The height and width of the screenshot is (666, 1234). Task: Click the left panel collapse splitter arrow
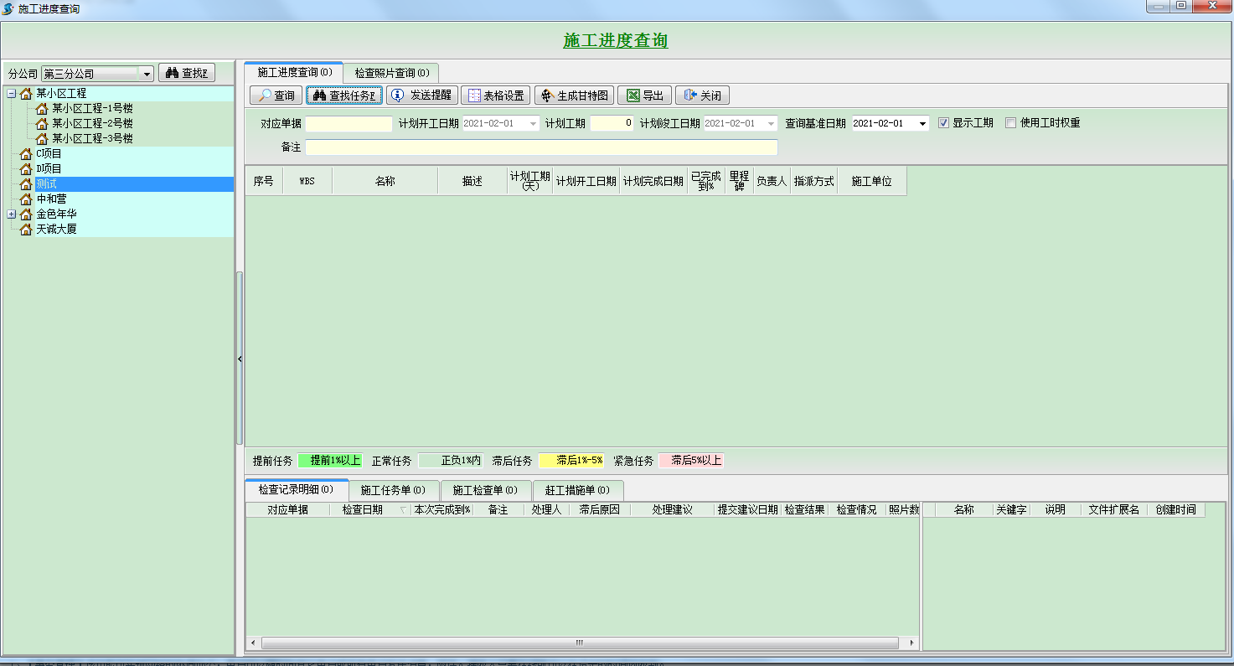click(240, 359)
